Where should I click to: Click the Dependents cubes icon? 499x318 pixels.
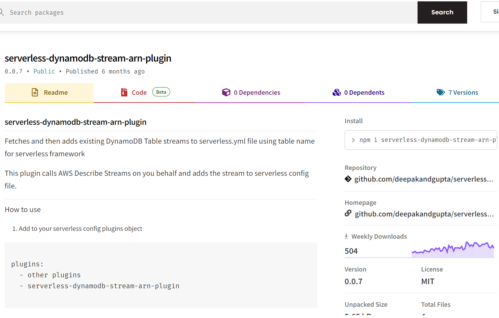point(337,92)
